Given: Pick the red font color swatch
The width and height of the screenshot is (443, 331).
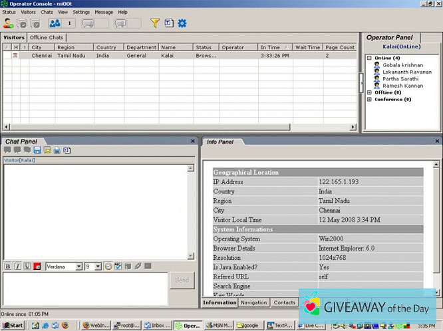Looking at the screenshot, I should tap(37, 267).
